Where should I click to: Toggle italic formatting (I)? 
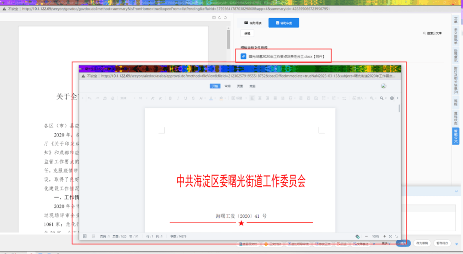pyautogui.click(x=178, y=98)
